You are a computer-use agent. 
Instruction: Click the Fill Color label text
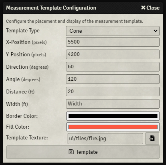click(18, 127)
